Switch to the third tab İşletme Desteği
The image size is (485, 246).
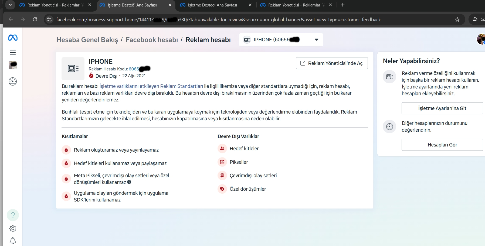[216, 5]
